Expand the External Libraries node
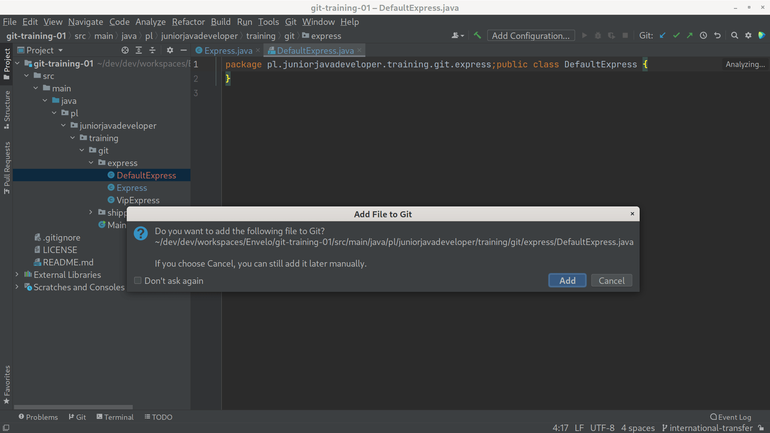 pyautogui.click(x=17, y=275)
